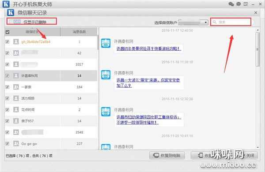Screen dimensions: 265x172
Task: Click the K logo beside 开心手机恢复大师
Action: point(6,4)
